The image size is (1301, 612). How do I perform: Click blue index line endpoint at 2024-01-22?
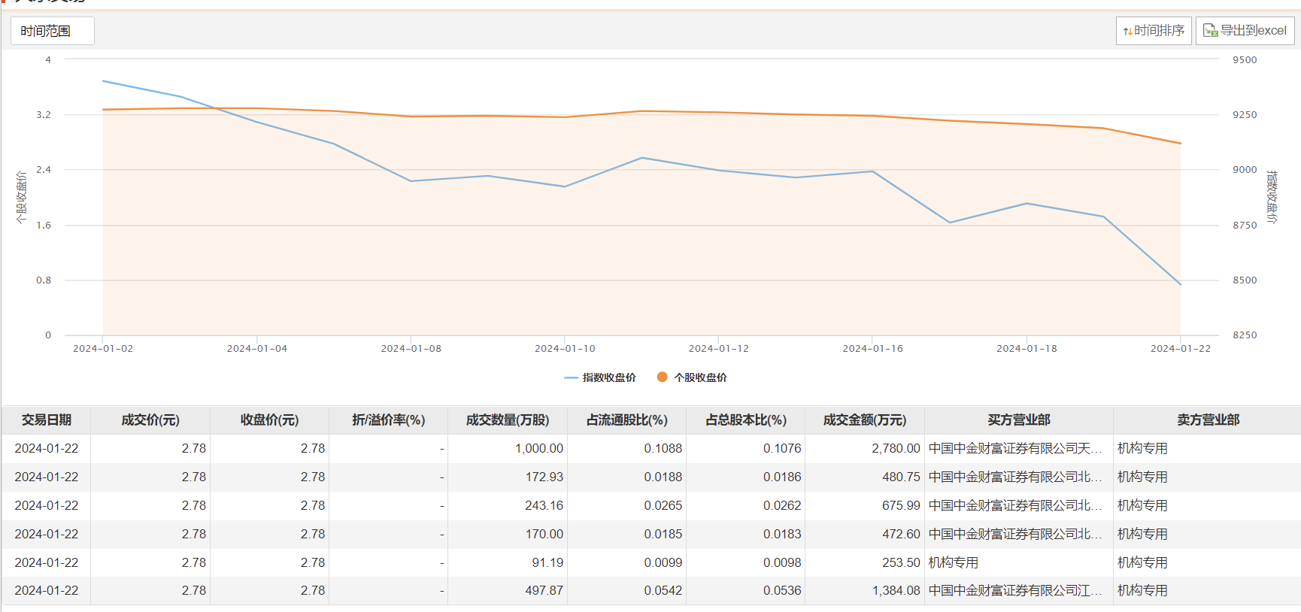(1180, 284)
